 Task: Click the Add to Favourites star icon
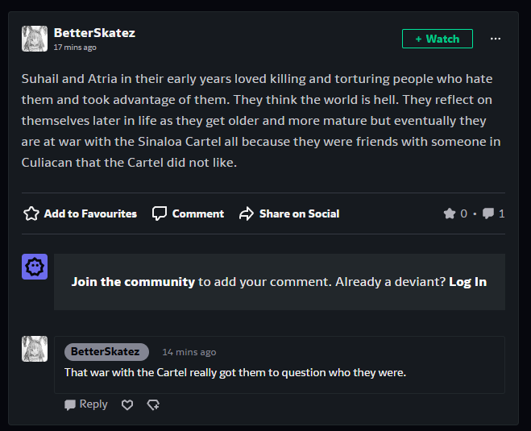31,213
